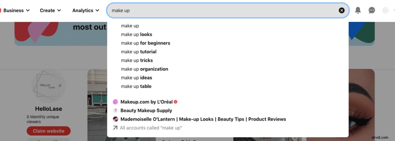The image size is (395, 141).
Task: Click the red Claim website button
Action: tap(48, 131)
